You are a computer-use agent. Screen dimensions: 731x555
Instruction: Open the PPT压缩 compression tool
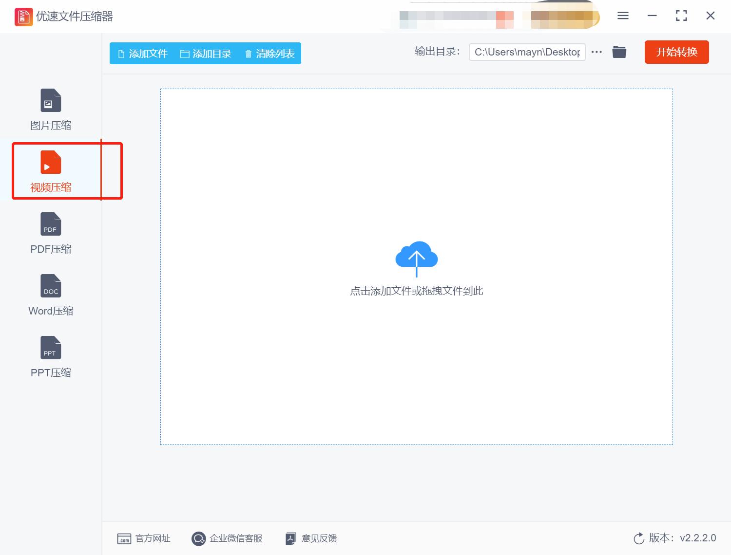click(x=50, y=357)
